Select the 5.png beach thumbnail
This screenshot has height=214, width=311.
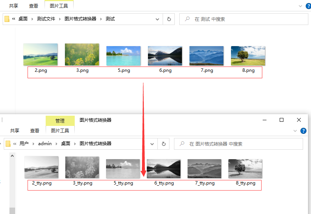click(123, 56)
